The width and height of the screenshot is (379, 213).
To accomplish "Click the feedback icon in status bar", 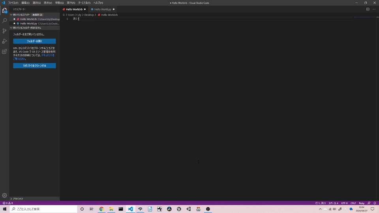I will click(369, 203).
